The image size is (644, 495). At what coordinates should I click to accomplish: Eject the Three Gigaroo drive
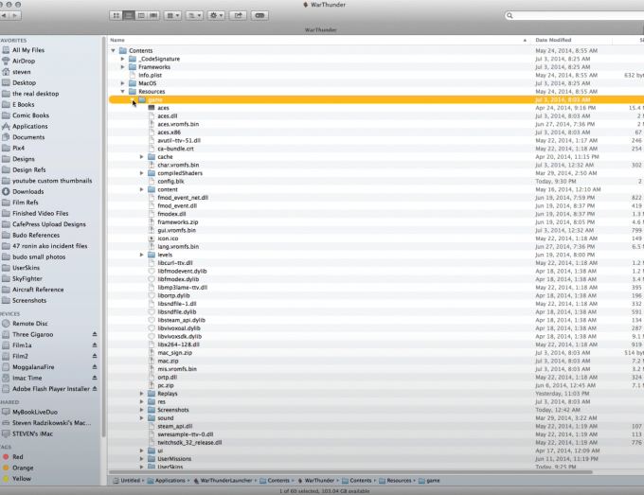pos(95,334)
